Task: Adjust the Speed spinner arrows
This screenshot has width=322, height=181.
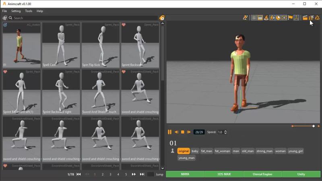Action: [225, 132]
